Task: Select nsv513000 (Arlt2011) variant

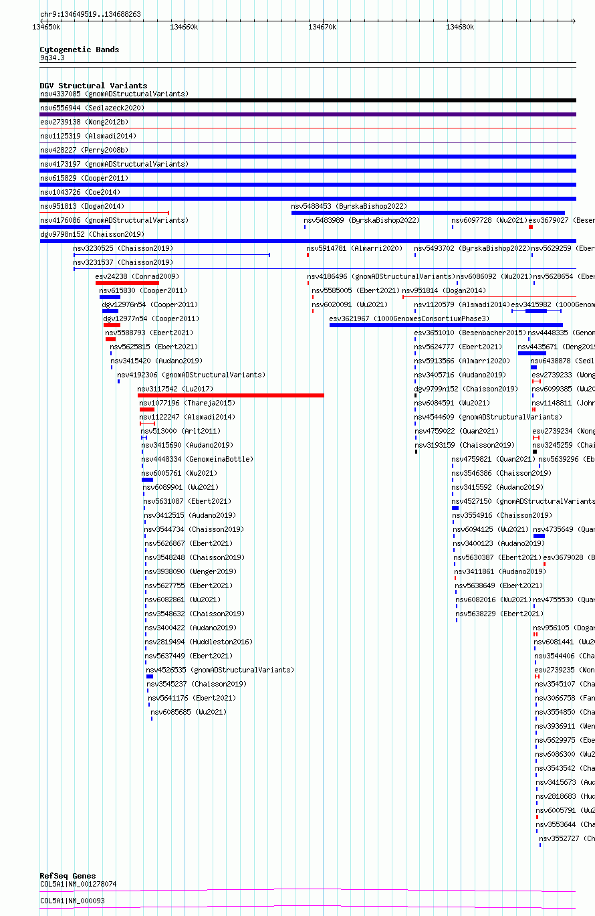Action: [x=181, y=431]
